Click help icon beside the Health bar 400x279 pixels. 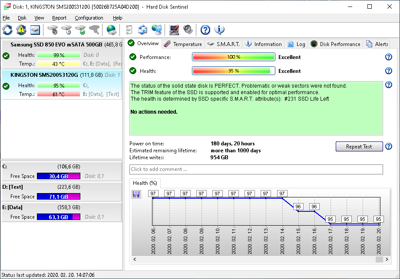click(x=389, y=71)
